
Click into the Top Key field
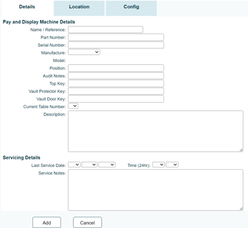pyautogui.click(x=116, y=83)
